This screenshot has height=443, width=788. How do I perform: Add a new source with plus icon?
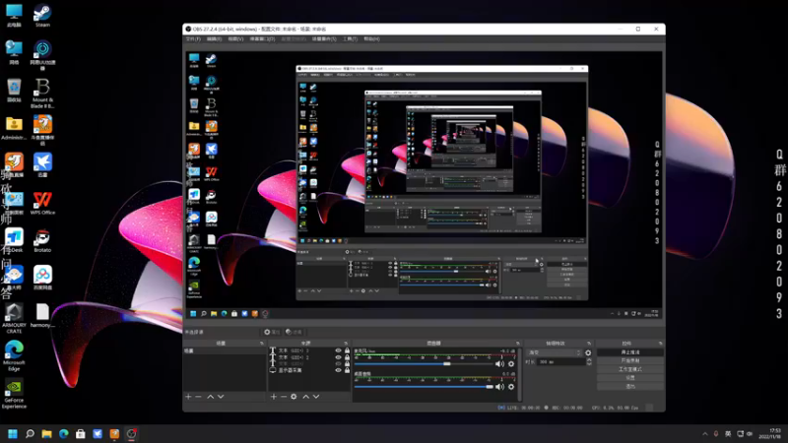coord(274,397)
